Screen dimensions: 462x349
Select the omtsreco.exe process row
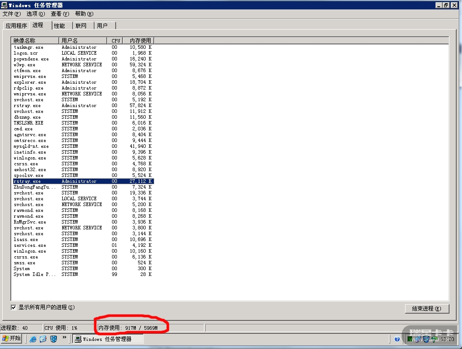[83, 141]
